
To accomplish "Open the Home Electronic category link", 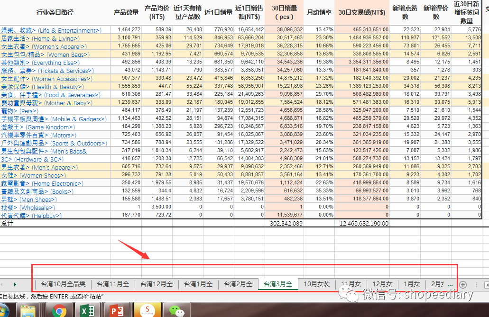I will [42, 183].
